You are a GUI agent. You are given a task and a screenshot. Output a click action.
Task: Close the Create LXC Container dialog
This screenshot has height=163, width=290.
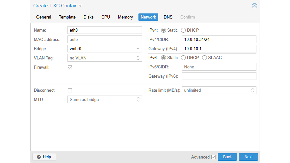pos(254,6)
